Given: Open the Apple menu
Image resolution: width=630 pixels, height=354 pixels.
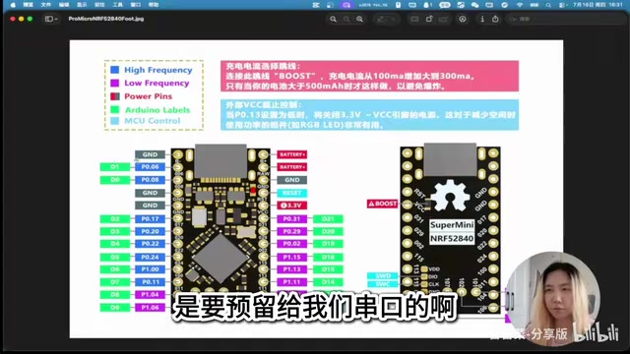Looking at the screenshot, I should pyautogui.click(x=13, y=5).
